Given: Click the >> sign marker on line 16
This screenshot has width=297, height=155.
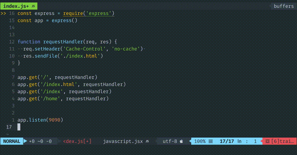Looking at the screenshot, I should (3, 13).
